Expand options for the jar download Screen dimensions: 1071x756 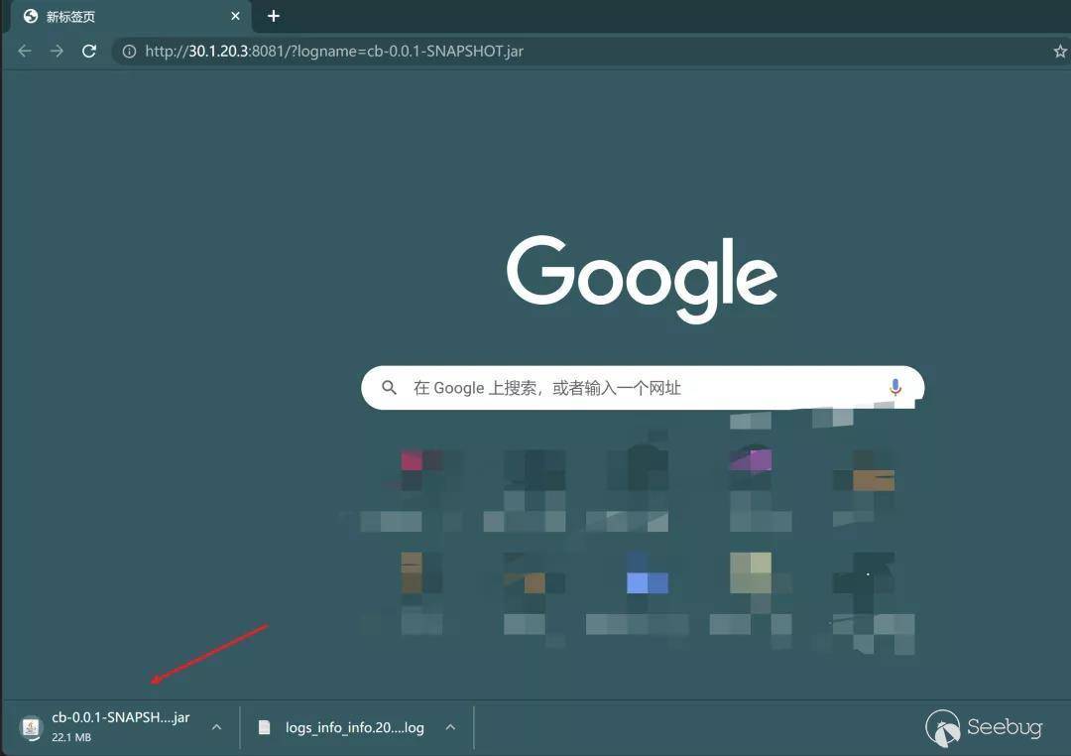pos(216,727)
